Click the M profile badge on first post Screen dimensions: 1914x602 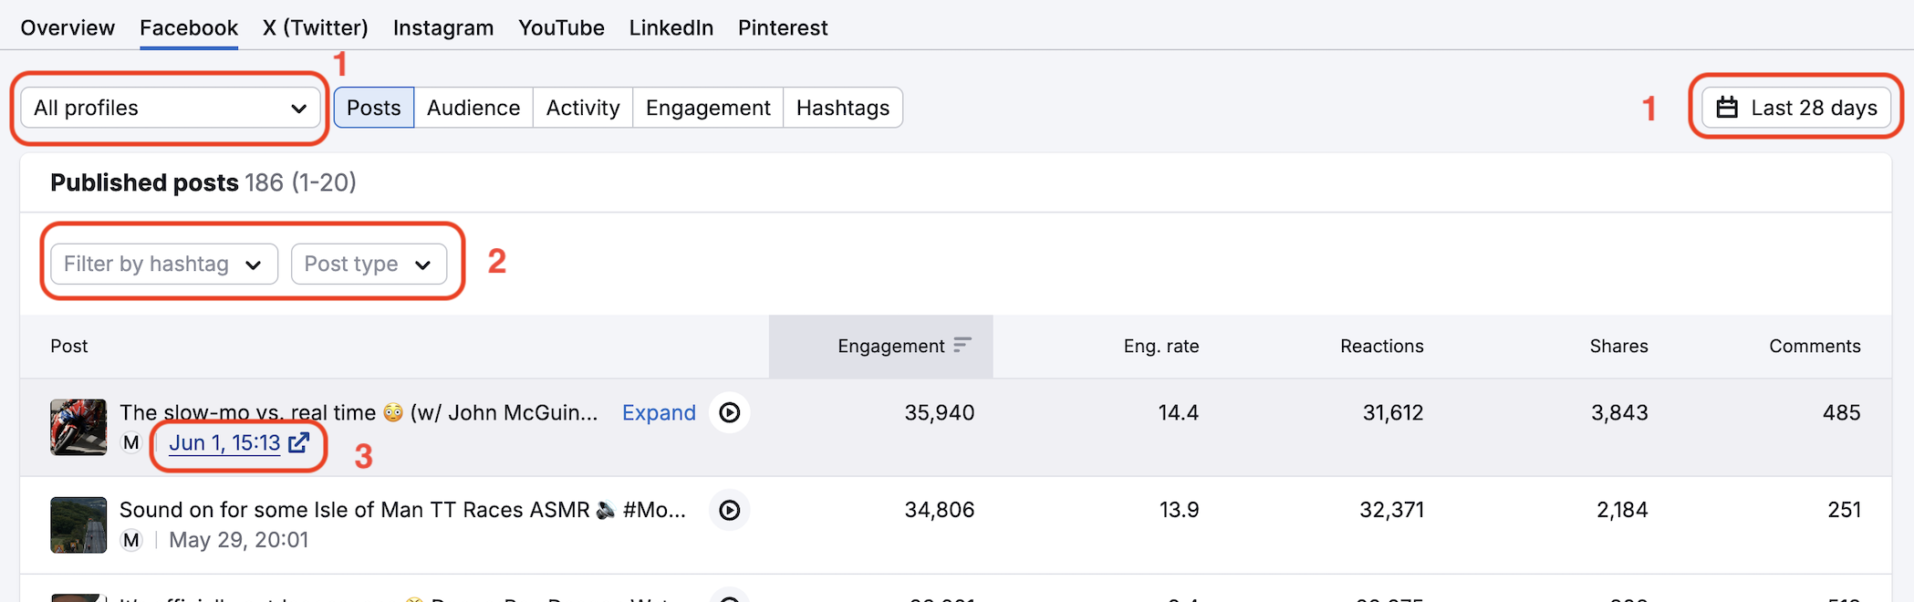131,443
